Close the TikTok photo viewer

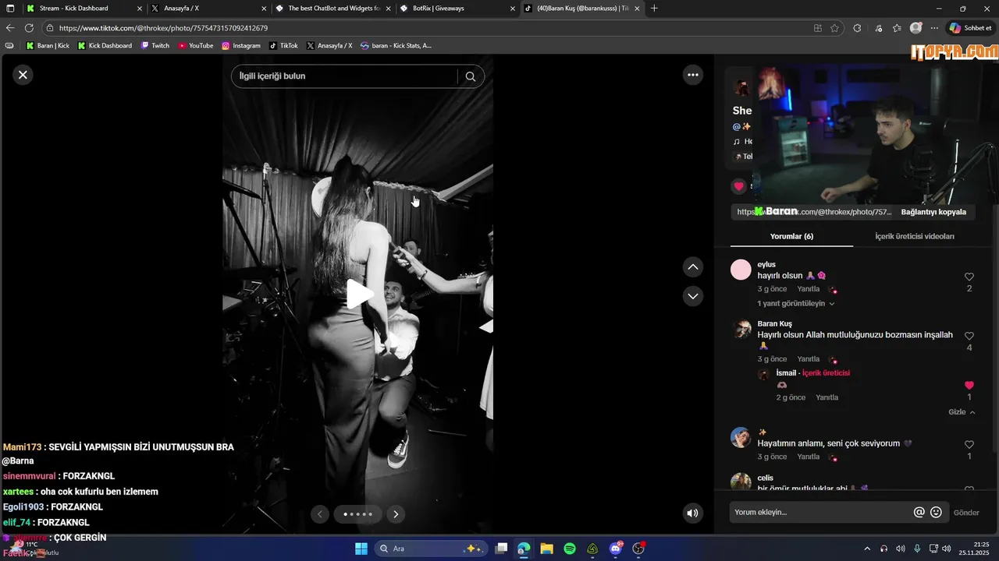[23, 75]
